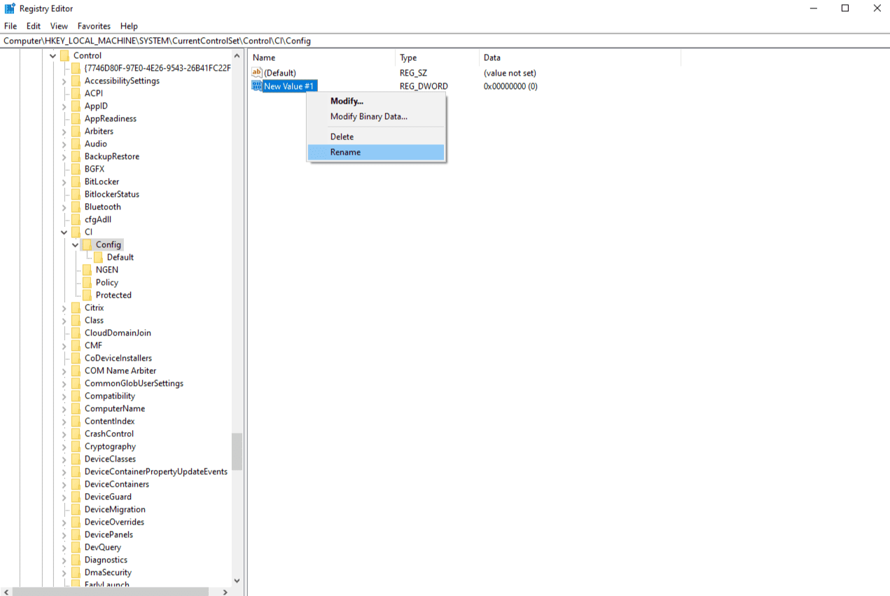Click the Name column header

tap(322, 57)
